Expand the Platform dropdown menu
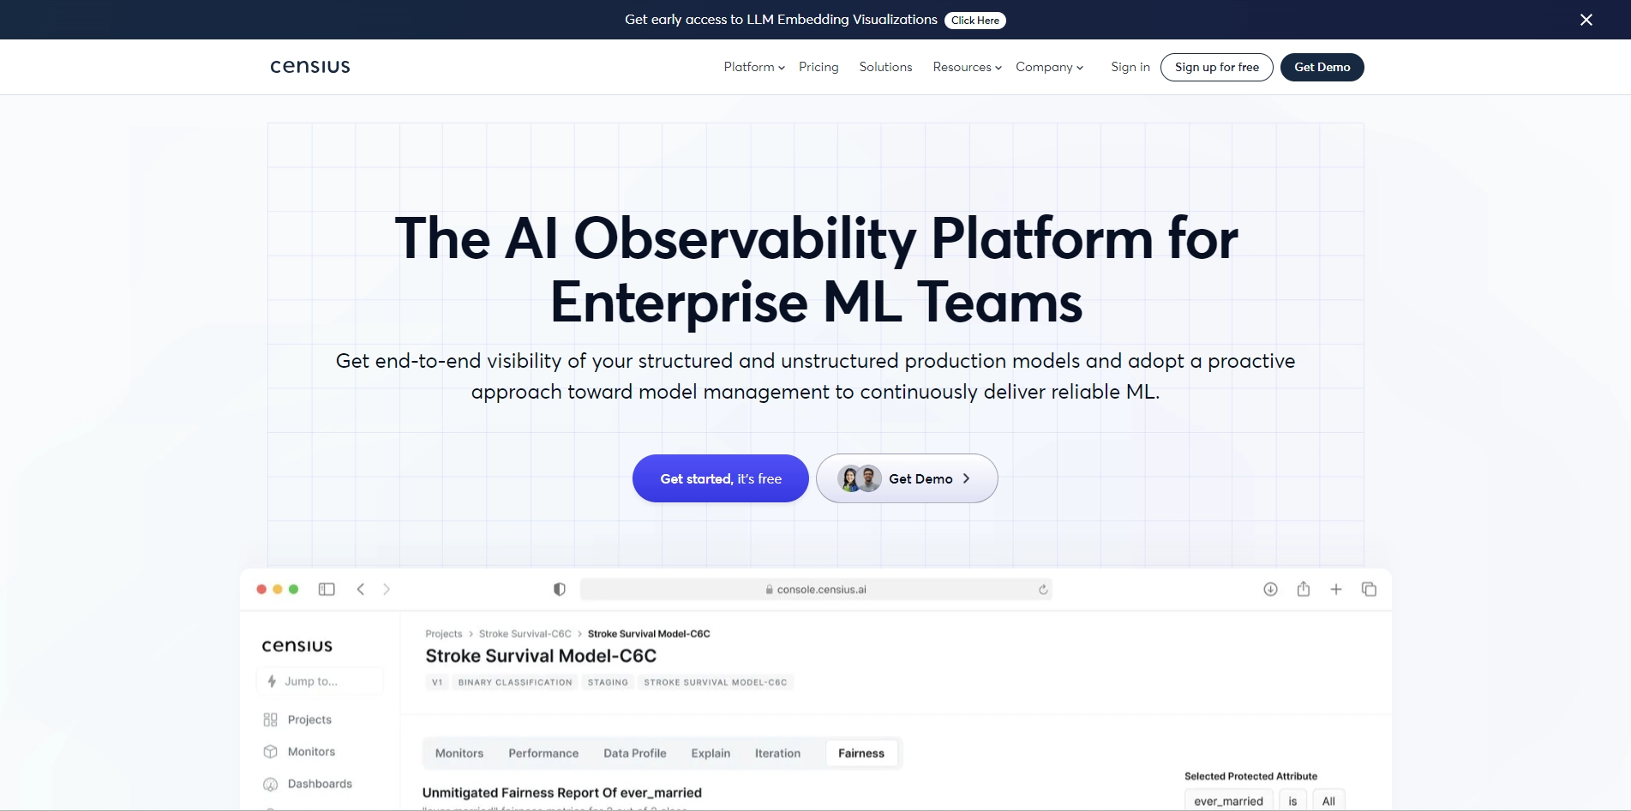This screenshot has width=1631, height=811. click(x=754, y=67)
